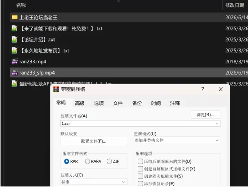Check the 创建固实压缩文件(S) option
The width and height of the screenshot is (248, 187).
coord(140,176)
